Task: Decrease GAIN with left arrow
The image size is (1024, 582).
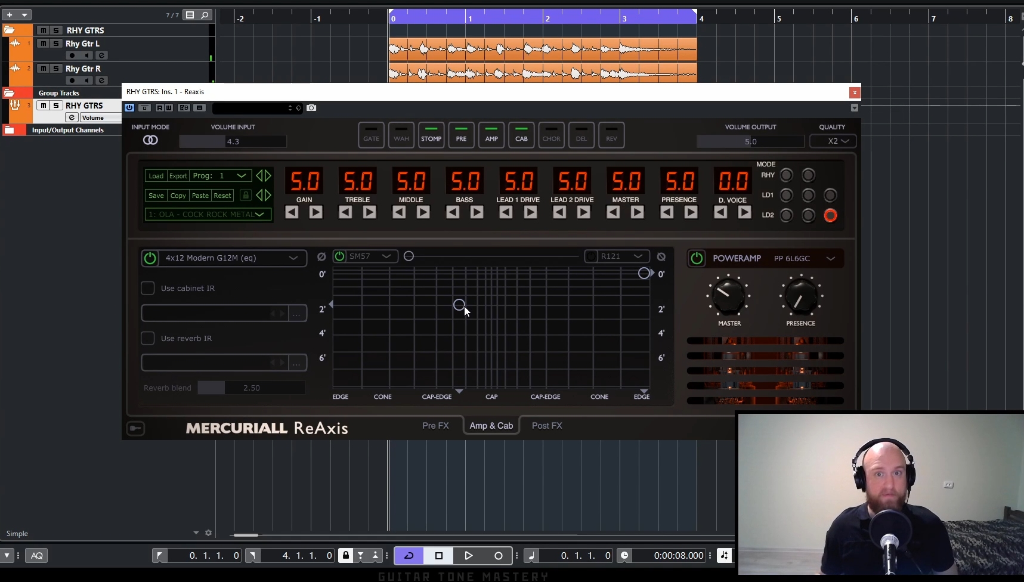Action: [x=292, y=212]
